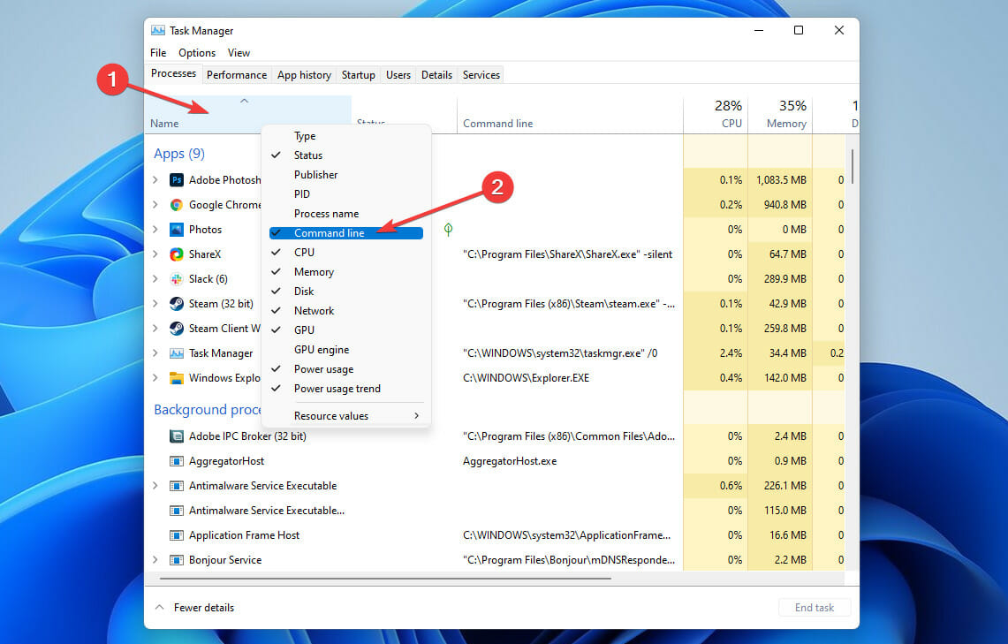Click the Steam Client W… row icon
The image size is (1008, 644).
(176, 329)
